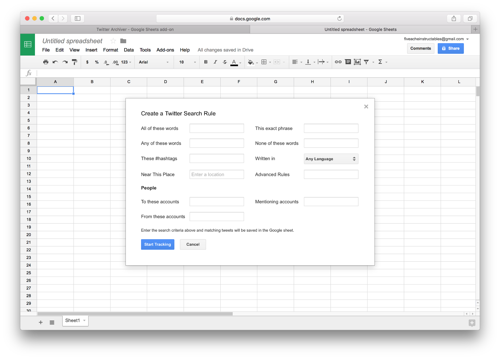Apply currency formatting

(88, 62)
